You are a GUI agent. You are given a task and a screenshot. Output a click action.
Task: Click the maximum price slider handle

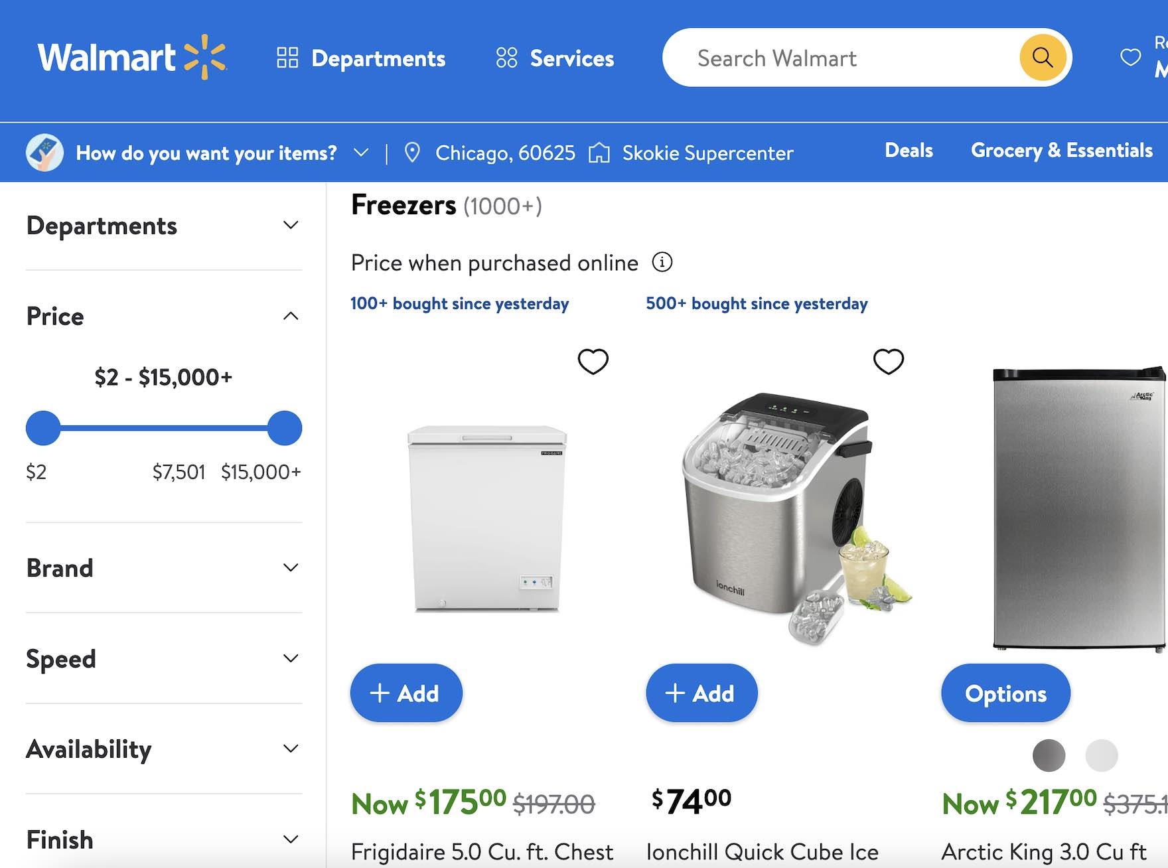click(285, 428)
